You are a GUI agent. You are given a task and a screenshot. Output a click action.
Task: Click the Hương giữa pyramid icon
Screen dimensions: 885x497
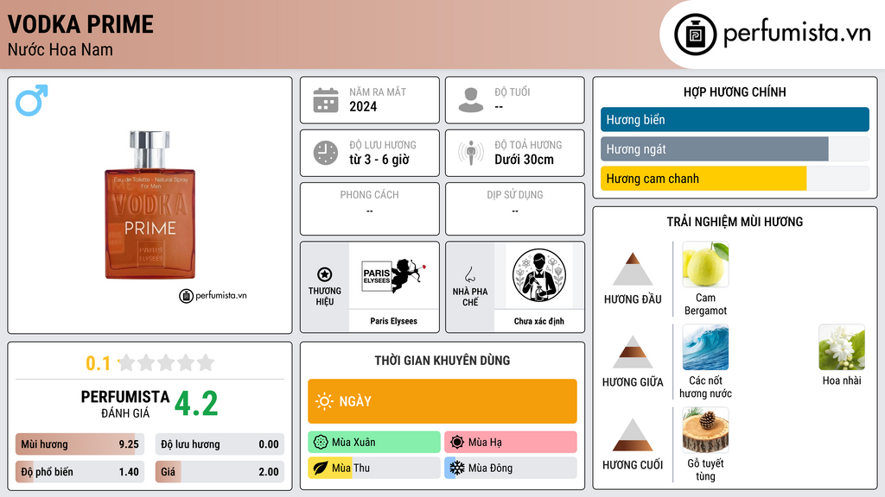[633, 352]
